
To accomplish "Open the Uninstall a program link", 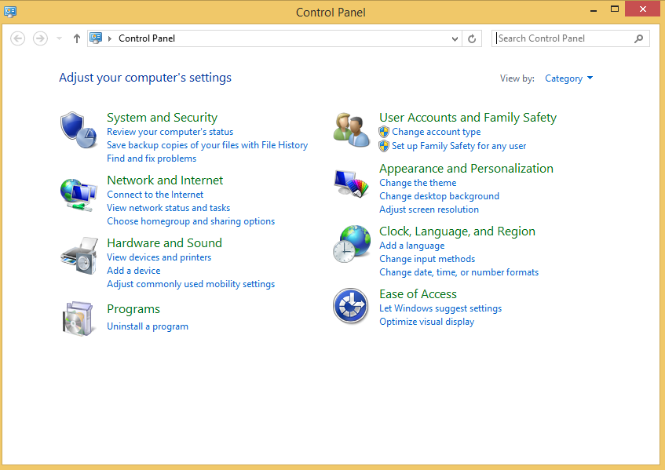I will coord(148,326).
